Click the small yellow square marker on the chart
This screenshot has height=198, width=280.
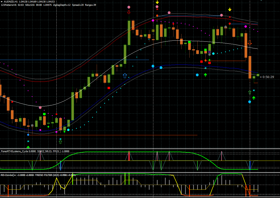point(153,31)
